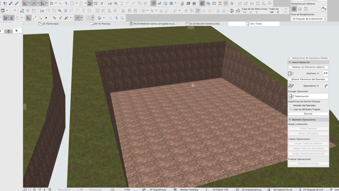Open the Modelo Completo structure display dropdown
Image resolution: width=339 pixels, height=191 pixels.
click(x=189, y=189)
